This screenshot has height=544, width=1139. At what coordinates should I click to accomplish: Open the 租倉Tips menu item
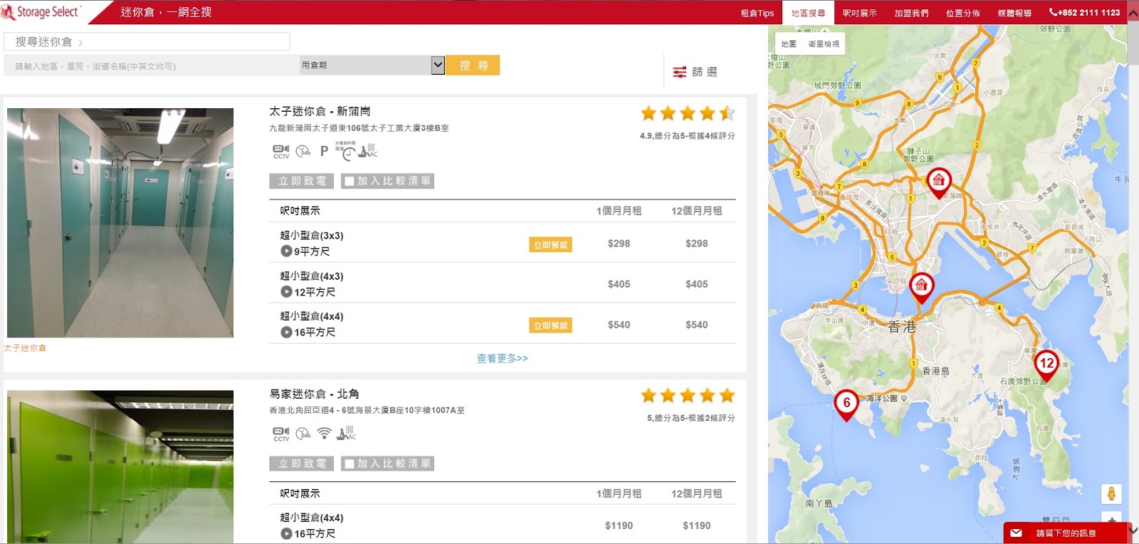point(757,13)
